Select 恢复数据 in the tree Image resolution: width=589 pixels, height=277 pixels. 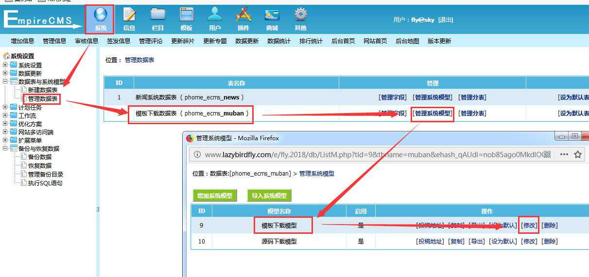tap(40, 165)
